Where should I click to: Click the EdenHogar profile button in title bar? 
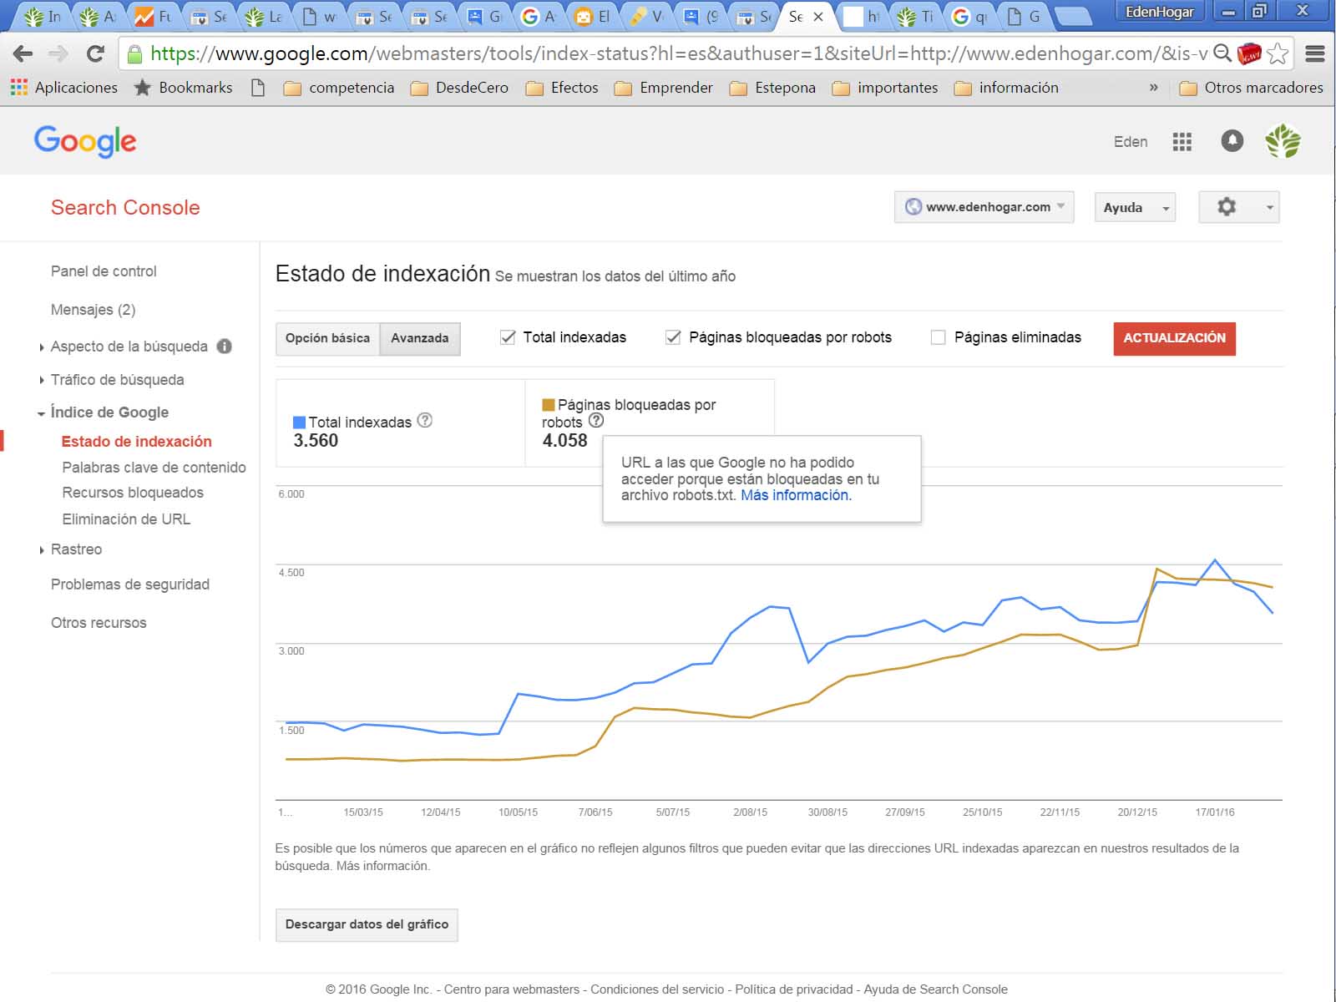point(1159,13)
